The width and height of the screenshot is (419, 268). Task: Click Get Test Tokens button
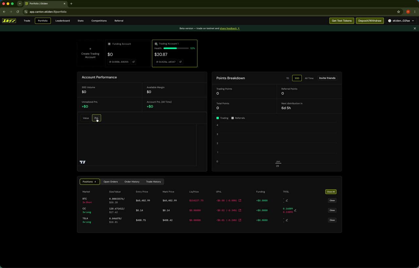pyautogui.click(x=342, y=21)
